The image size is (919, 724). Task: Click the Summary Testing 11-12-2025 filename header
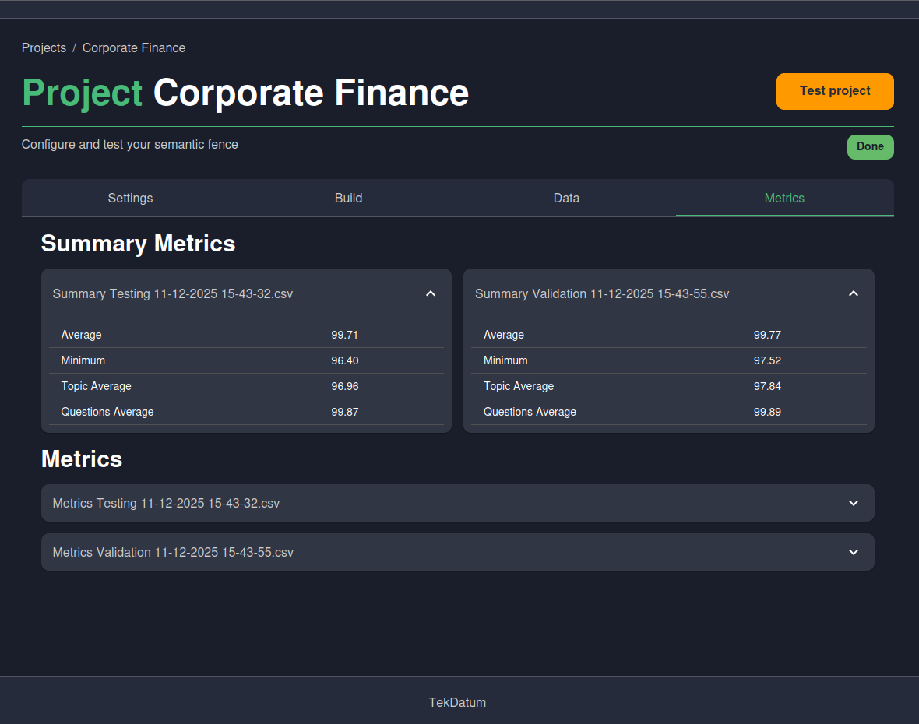pos(172,293)
